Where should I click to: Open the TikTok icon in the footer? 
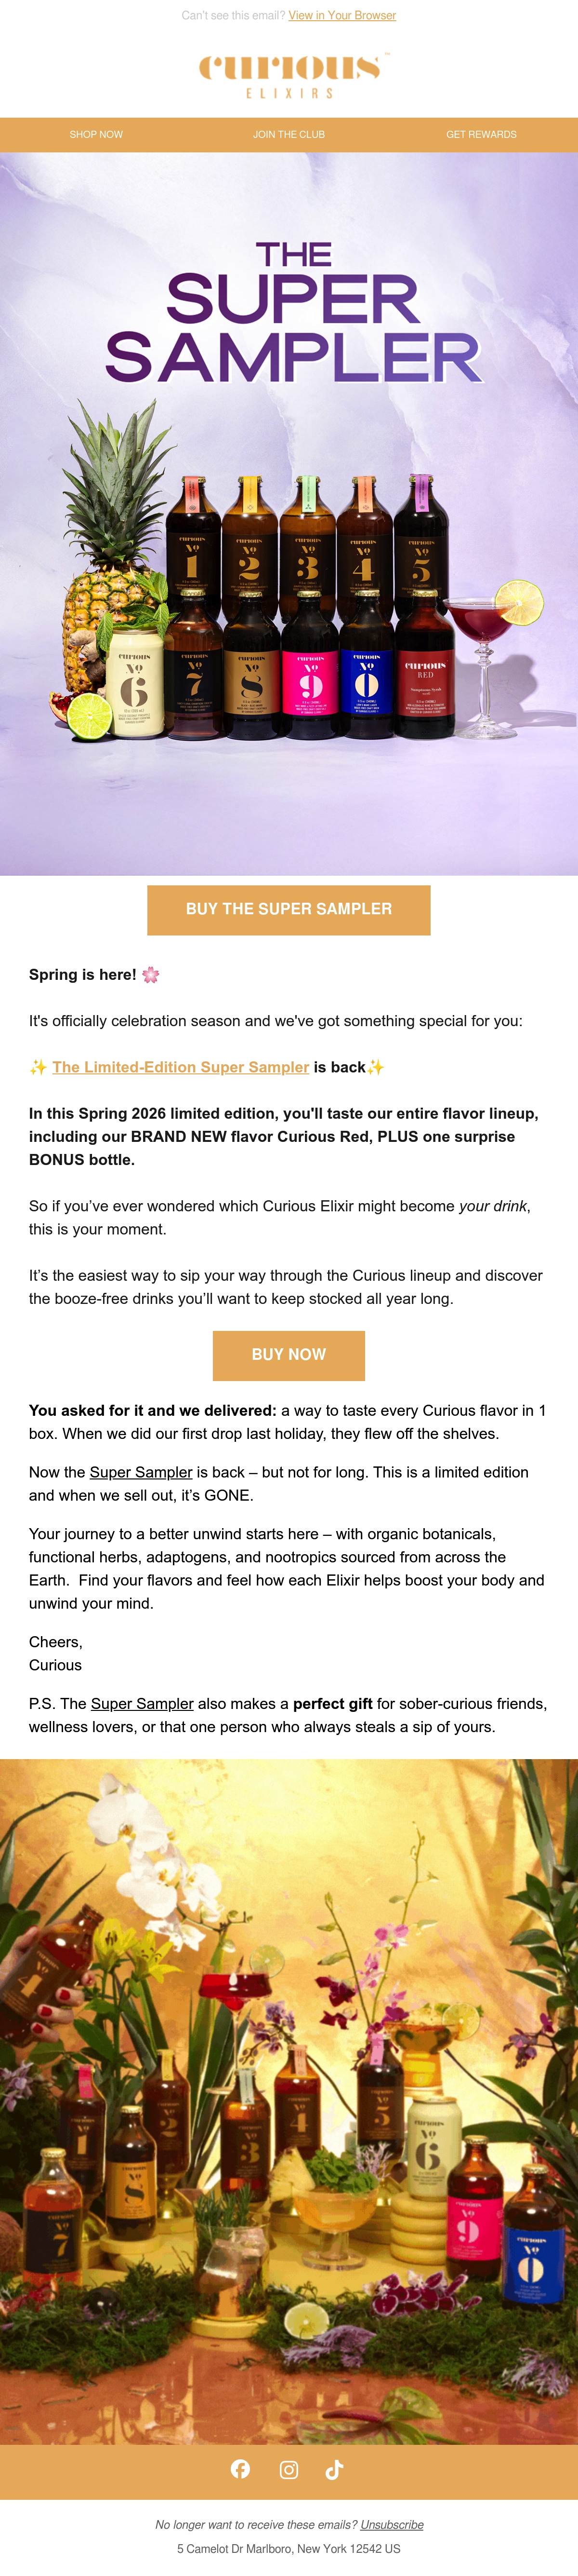coord(334,2469)
